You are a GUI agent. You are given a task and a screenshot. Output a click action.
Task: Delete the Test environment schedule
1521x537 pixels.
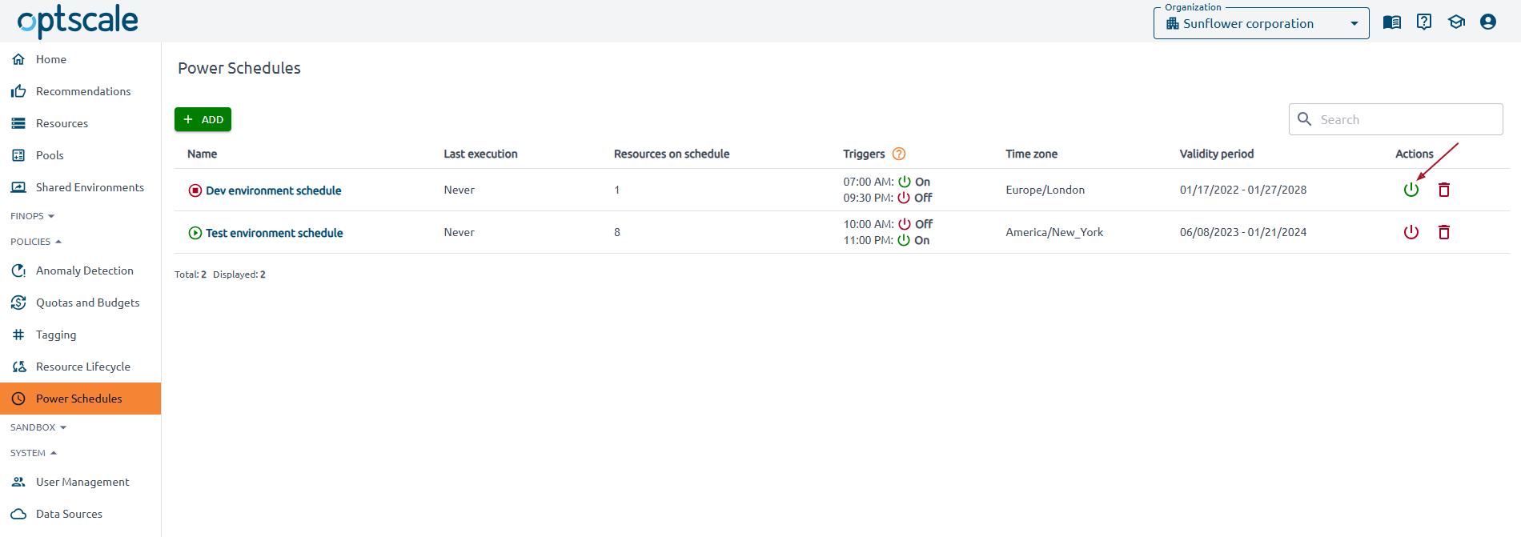tap(1444, 232)
